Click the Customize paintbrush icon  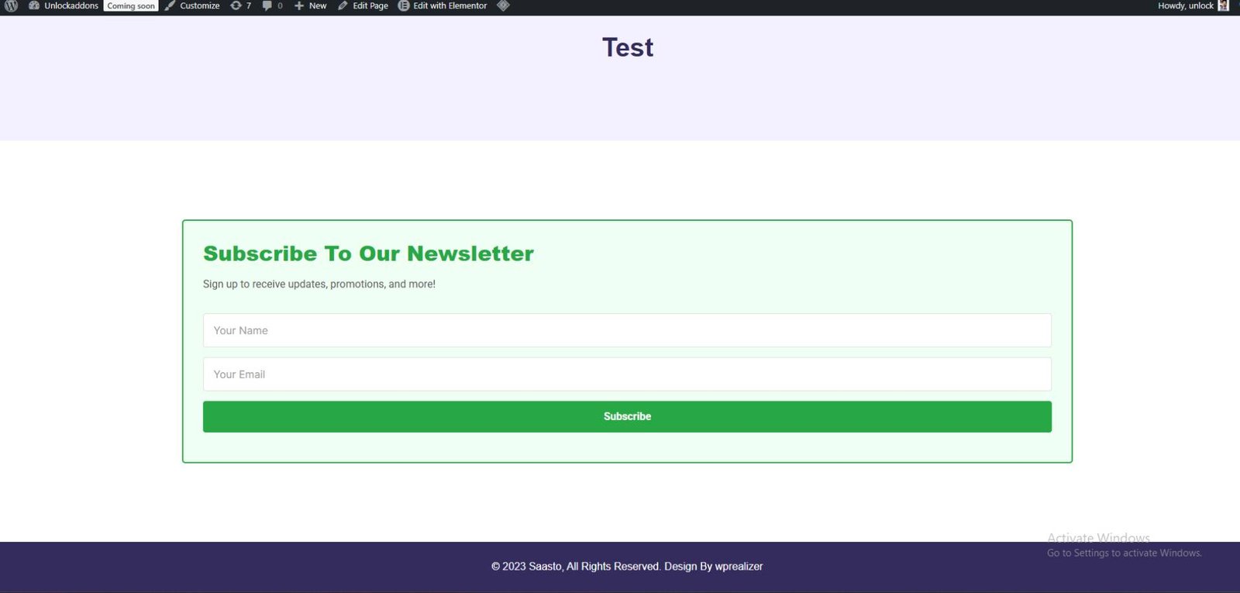point(170,5)
